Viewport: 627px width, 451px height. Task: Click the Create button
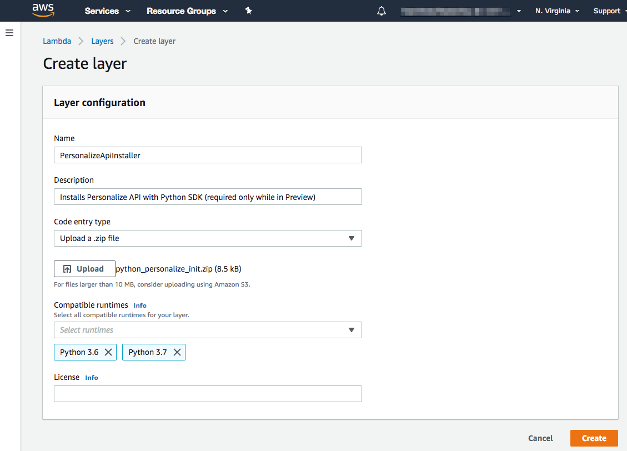594,438
